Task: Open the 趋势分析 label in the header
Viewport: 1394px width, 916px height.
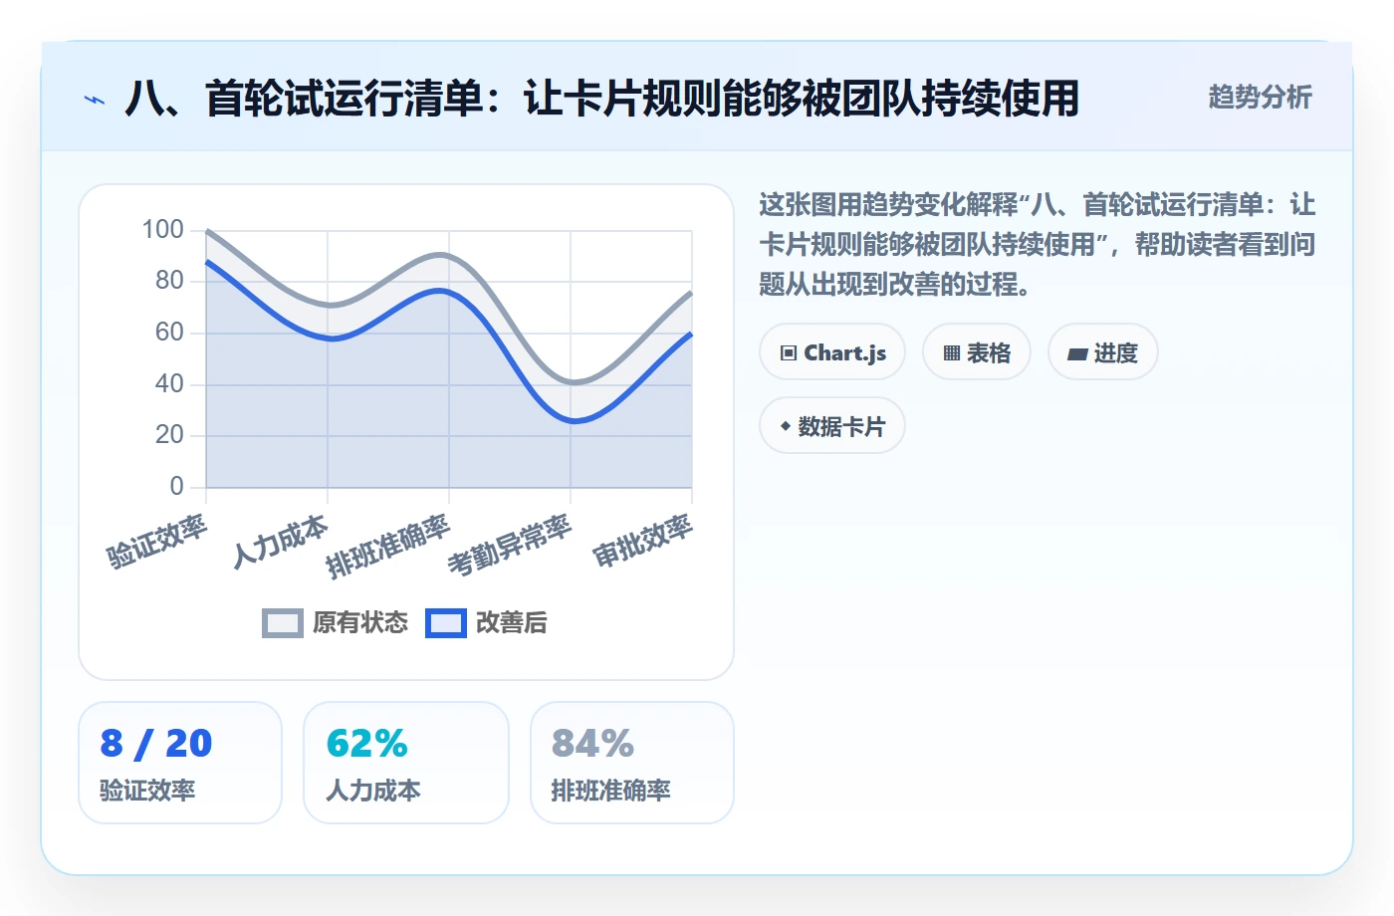Action: pyautogui.click(x=1260, y=98)
